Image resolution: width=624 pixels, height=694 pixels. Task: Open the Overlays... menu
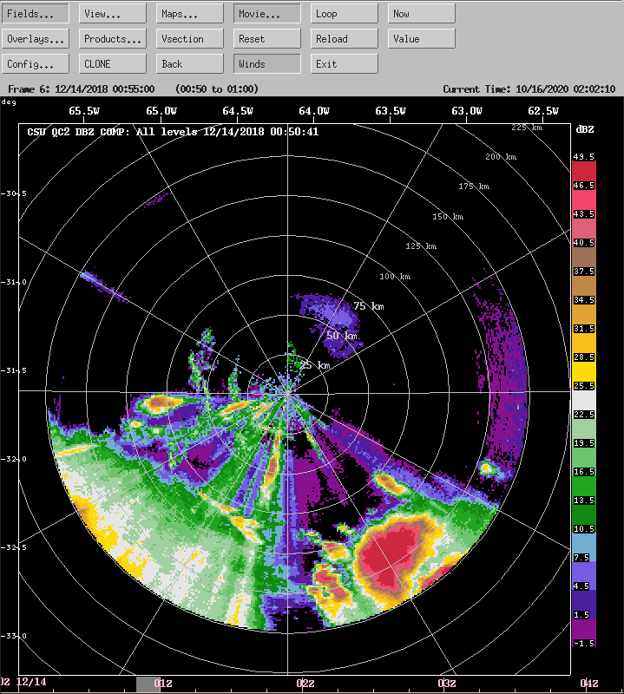pos(36,39)
